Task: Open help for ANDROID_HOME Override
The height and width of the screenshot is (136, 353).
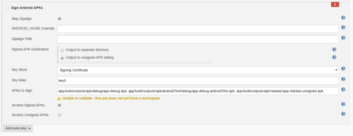Action: click(x=343, y=28)
